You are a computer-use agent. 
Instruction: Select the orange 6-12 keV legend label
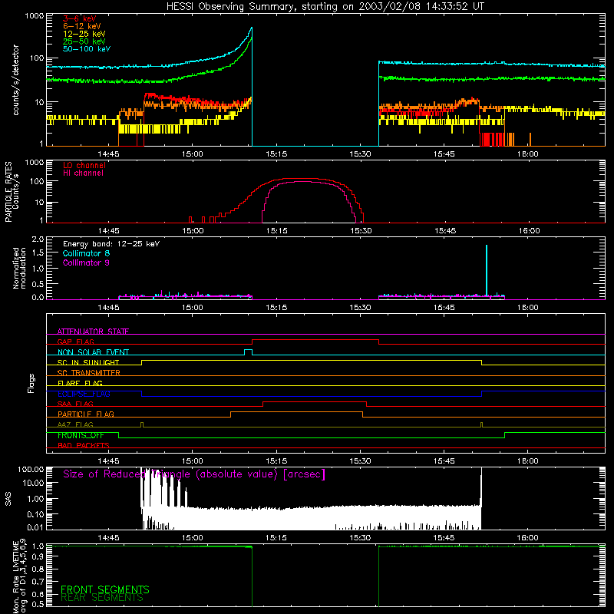82,26
